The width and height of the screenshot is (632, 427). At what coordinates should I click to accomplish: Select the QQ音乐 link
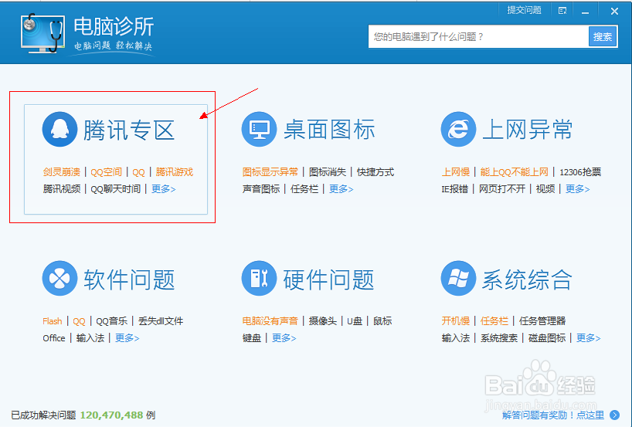(112, 321)
